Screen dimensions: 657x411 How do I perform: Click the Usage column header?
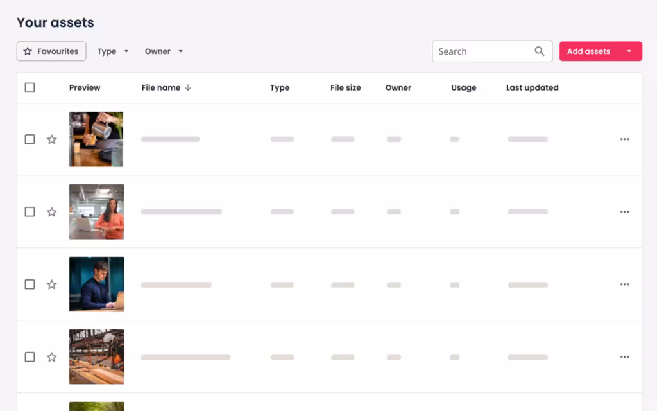(x=463, y=87)
